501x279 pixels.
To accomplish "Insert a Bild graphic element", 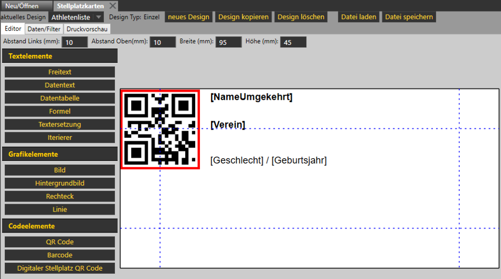I will pyautogui.click(x=60, y=170).
